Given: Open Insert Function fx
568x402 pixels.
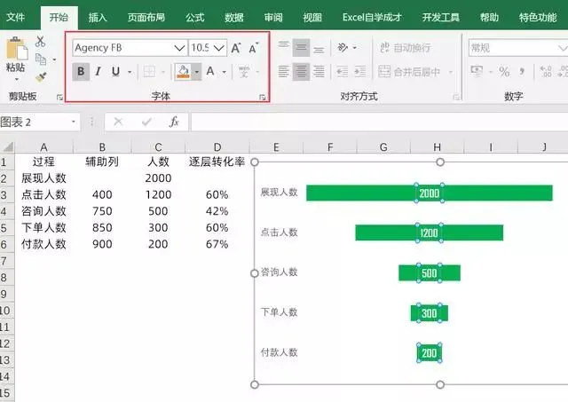Looking at the screenshot, I should [x=174, y=122].
